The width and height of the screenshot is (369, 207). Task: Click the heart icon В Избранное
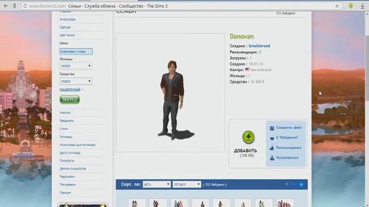272,138
